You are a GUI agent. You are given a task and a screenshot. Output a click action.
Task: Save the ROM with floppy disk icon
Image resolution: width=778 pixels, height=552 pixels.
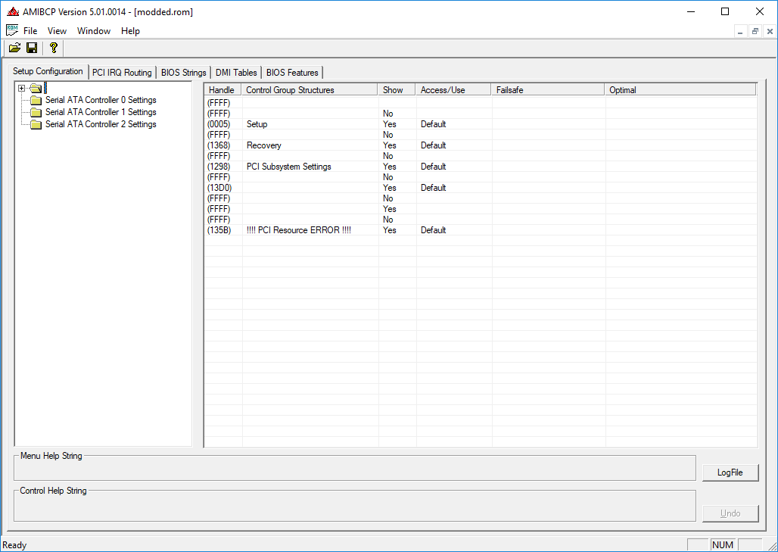coord(32,48)
